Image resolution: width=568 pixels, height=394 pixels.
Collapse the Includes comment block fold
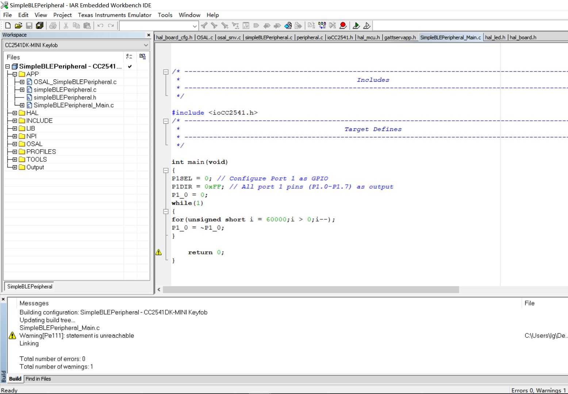click(x=166, y=72)
